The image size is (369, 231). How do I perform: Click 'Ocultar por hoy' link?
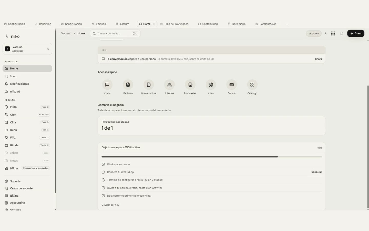pyautogui.click(x=110, y=205)
